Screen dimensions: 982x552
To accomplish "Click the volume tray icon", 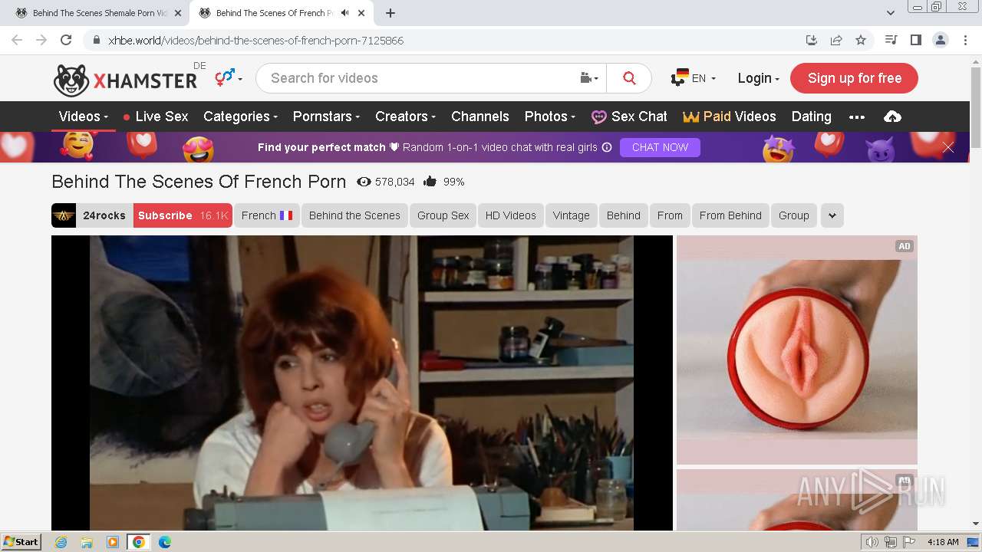I will click(x=872, y=542).
